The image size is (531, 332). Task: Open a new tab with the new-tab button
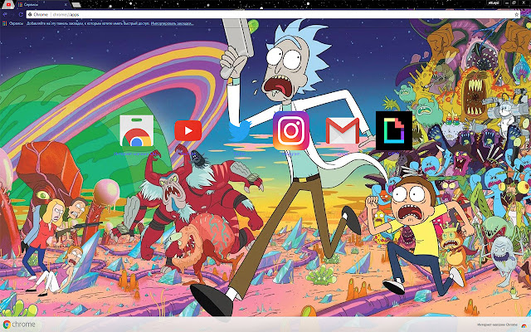(76, 5)
